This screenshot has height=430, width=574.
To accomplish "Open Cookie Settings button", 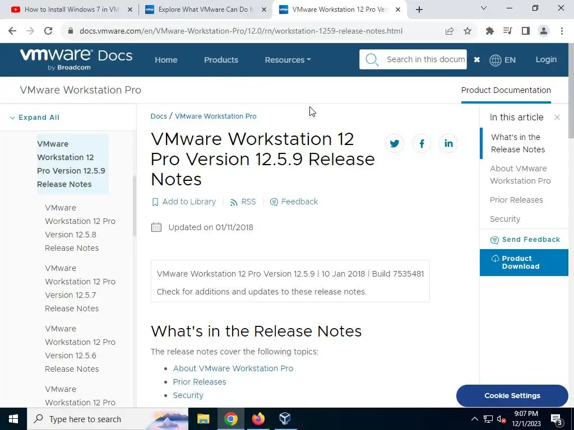I will click(x=512, y=396).
